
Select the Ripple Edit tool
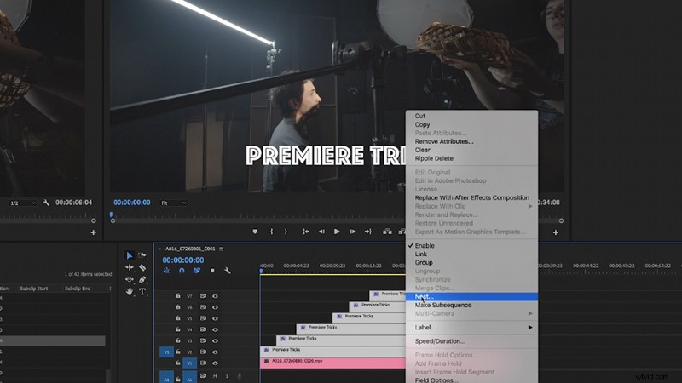click(x=130, y=267)
